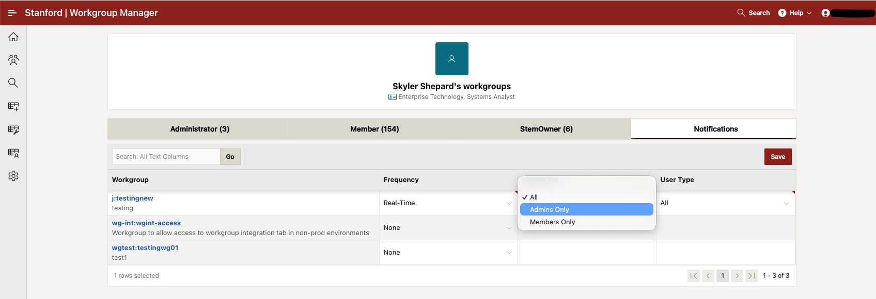Switch to StemOwner (6) tab
The image size is (876, 299).
point(546,129)
